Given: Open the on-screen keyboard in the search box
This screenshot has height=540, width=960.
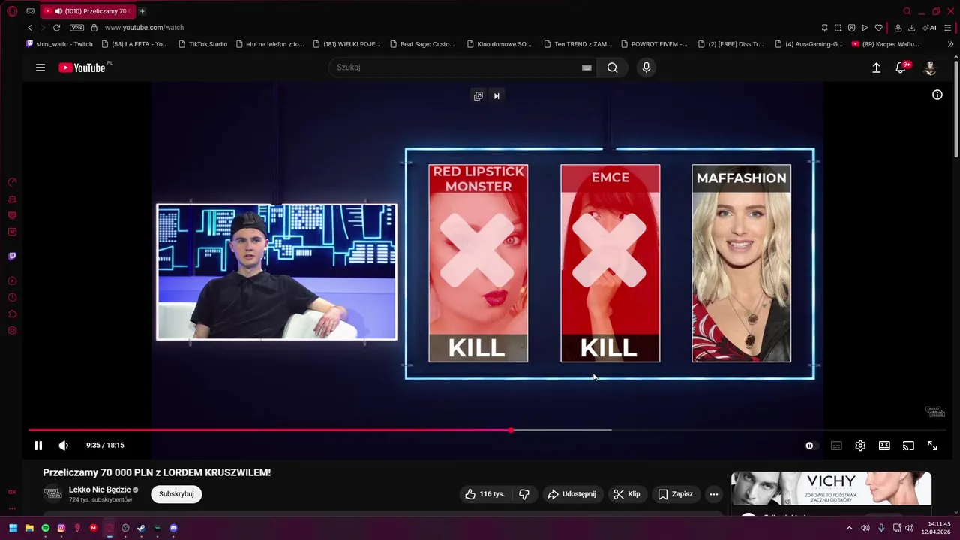Looking at the screenshot, I should click(x=586, y=67).
